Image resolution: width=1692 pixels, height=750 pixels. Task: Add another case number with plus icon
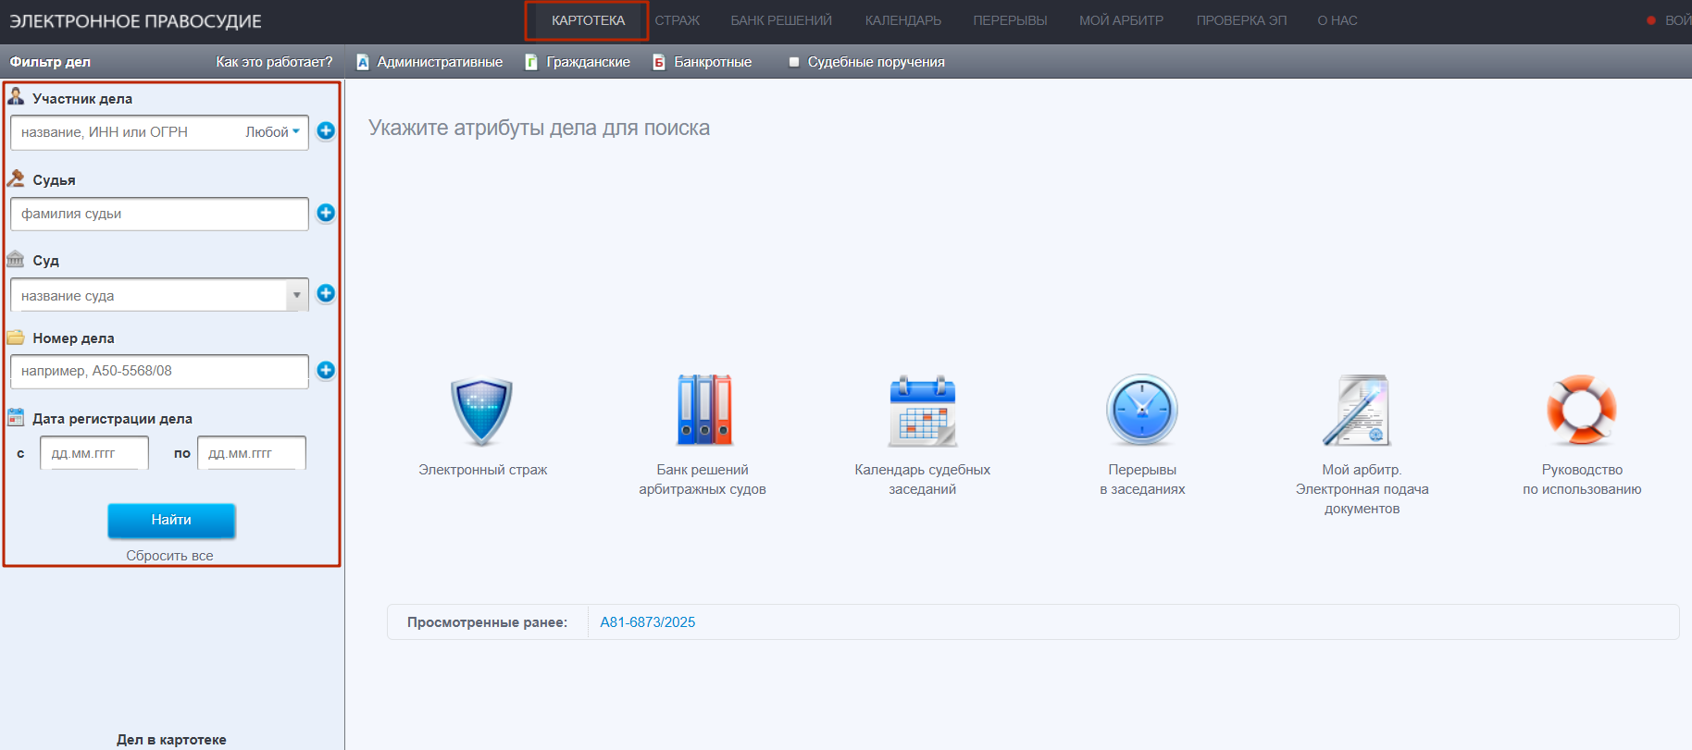[x=326, y=370]
